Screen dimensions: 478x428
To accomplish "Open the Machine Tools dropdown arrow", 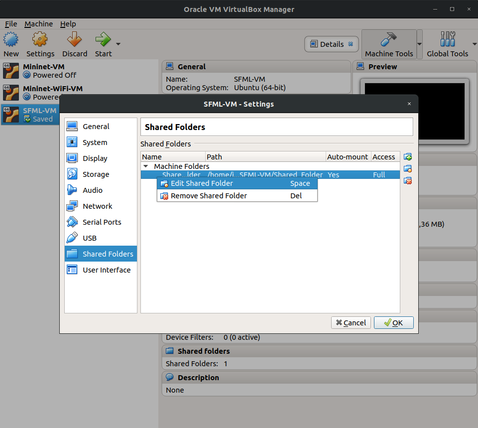I will 420,44.
